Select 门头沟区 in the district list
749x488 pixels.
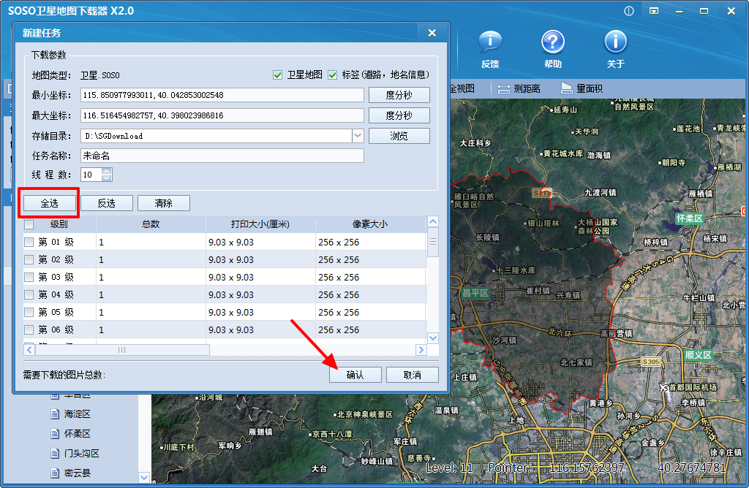pos(81,453)
